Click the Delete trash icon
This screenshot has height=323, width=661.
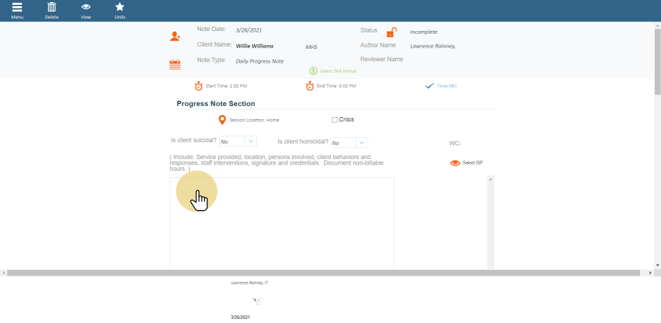(x=52, y=8)
